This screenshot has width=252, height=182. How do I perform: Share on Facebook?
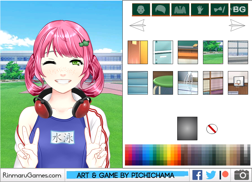197,175
